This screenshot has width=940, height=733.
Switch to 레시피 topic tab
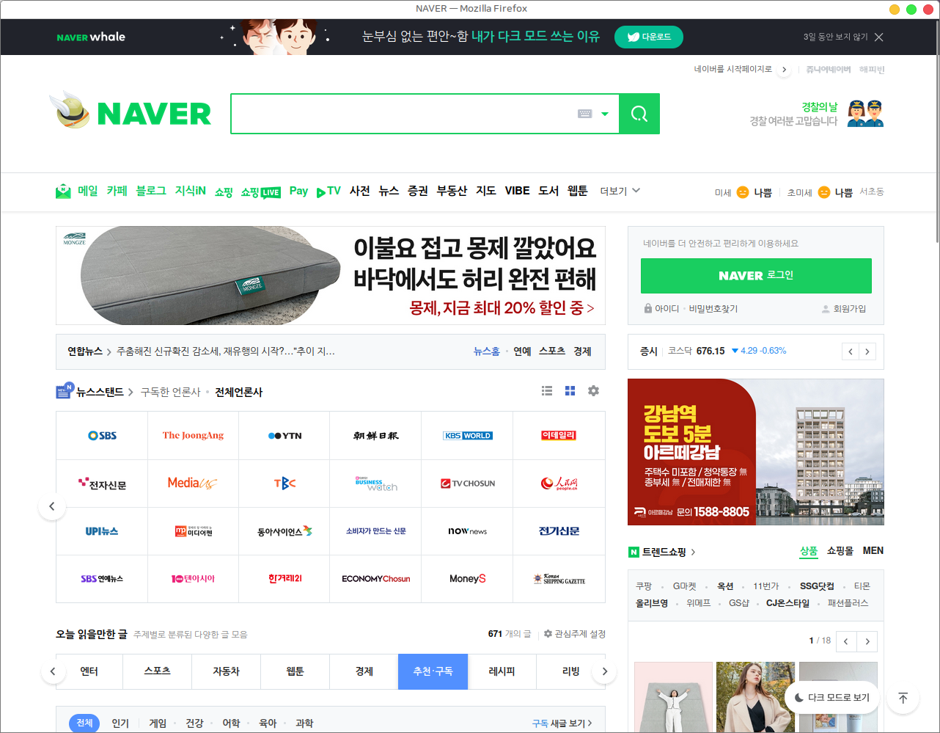click(502, 671)
